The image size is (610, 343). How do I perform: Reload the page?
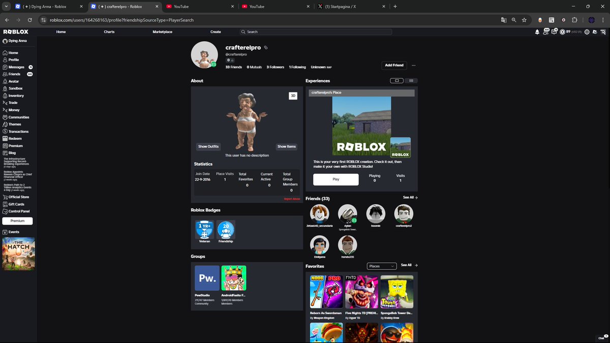[30, 20]
